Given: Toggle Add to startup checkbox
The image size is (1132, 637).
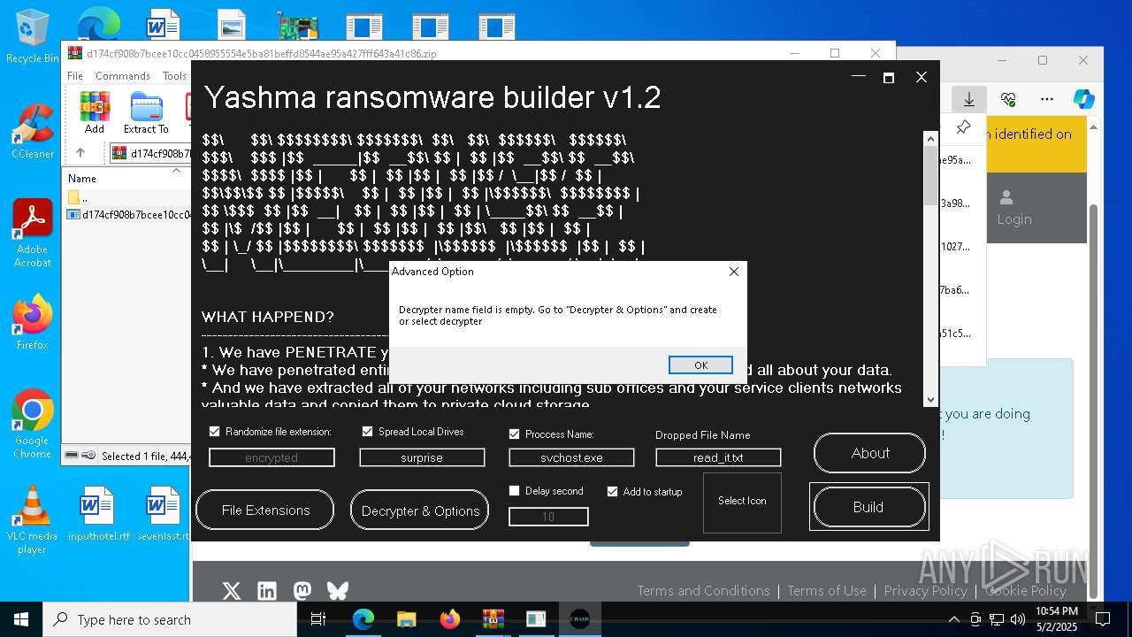Looking at the screenshot, I should (x=612, y=491).
